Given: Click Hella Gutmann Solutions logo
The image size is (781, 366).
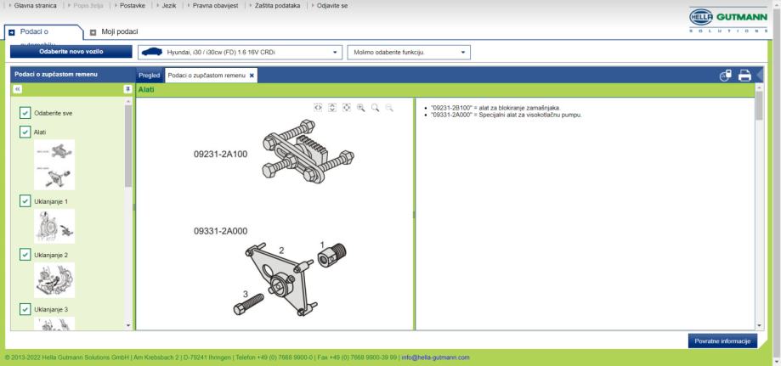Looking at the screenshot, I should click(728, 20).
